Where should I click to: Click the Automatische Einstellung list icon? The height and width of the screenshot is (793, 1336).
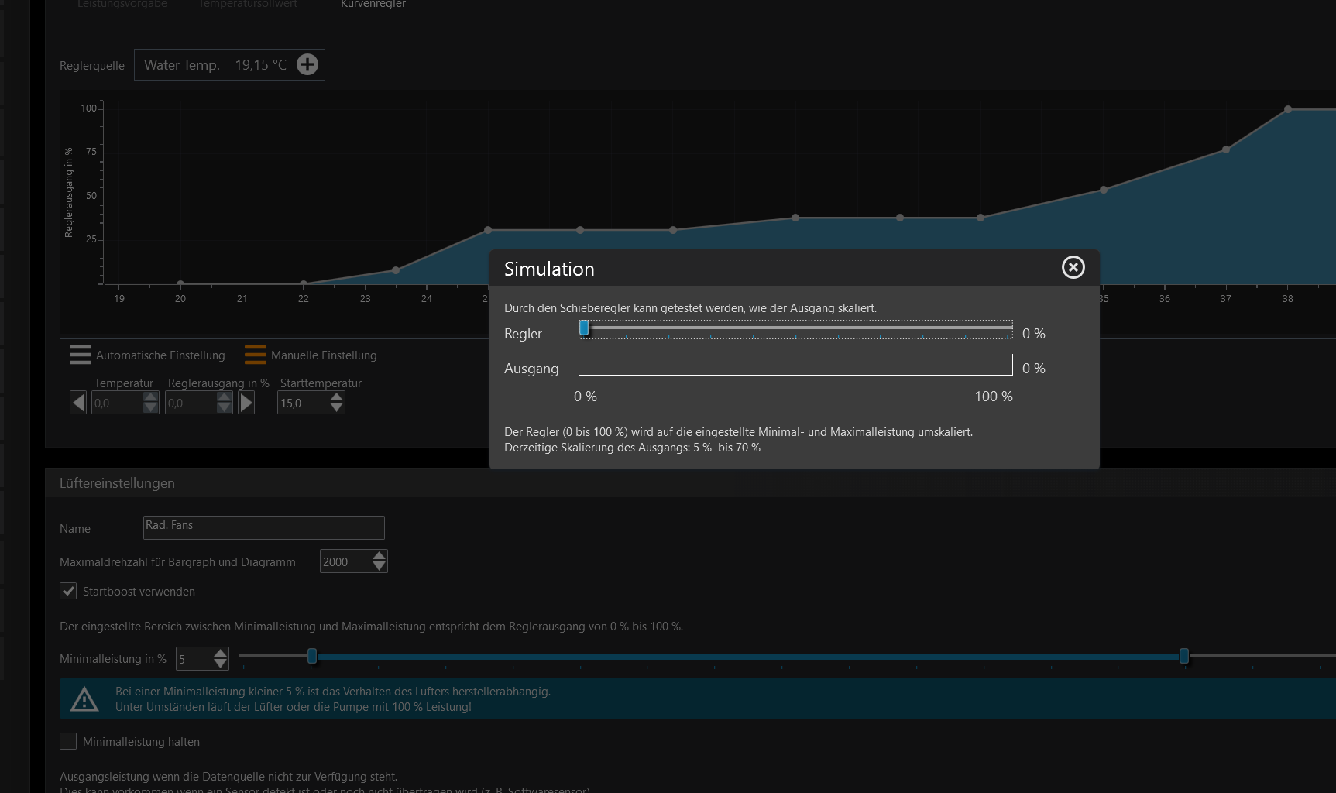pos(81,355)
